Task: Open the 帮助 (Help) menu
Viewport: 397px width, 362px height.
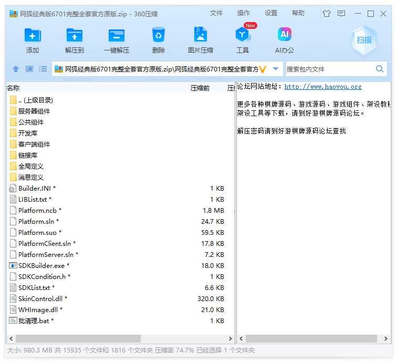Action: point(298,13)
